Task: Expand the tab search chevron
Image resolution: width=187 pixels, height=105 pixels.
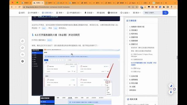Action: (175, 3)
